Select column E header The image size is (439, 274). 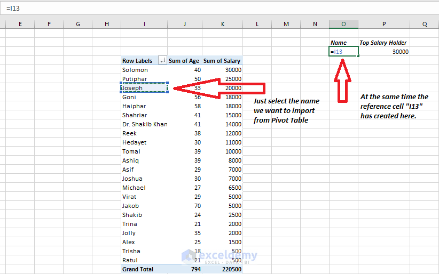point(20,24)
